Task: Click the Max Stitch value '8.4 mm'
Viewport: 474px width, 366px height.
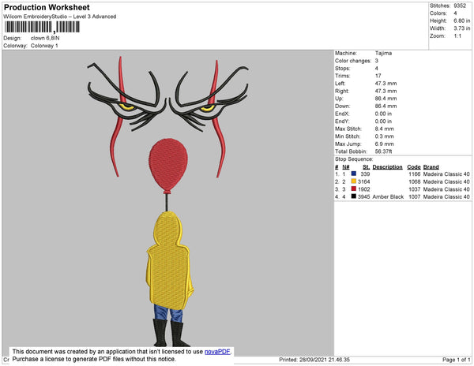Action: [384, 129]
